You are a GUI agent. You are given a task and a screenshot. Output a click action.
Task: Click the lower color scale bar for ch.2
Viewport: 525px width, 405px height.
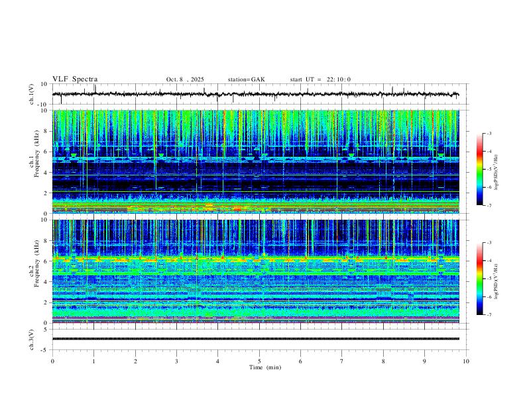[480, 279]
